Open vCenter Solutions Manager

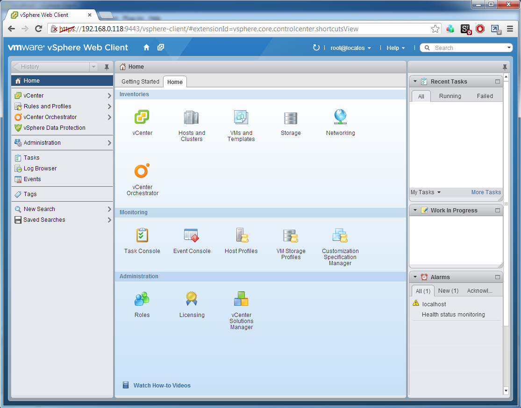pos(241,299)
